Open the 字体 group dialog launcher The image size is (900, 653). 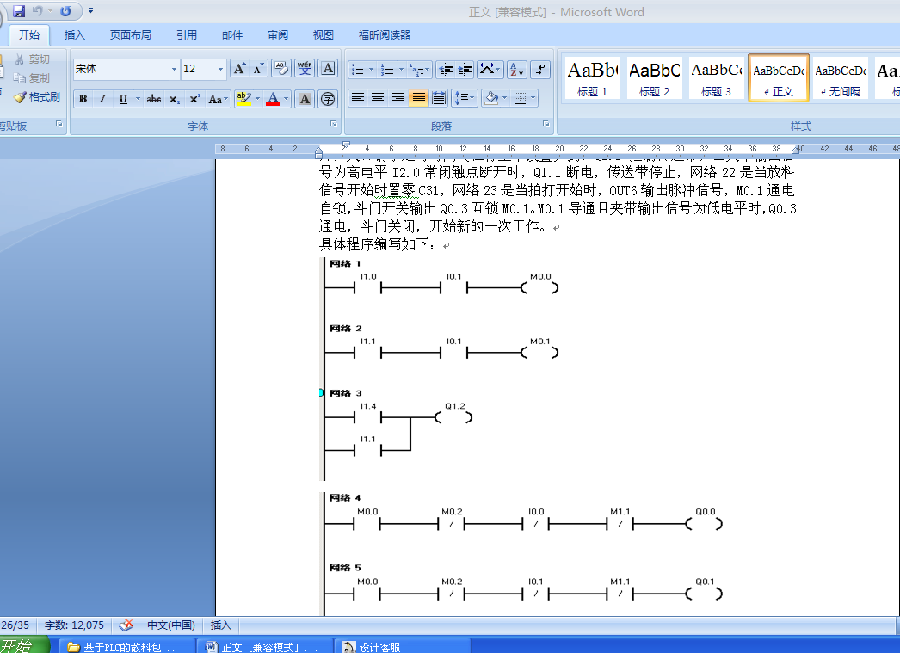pyautogui.click(x=334, y=125)
